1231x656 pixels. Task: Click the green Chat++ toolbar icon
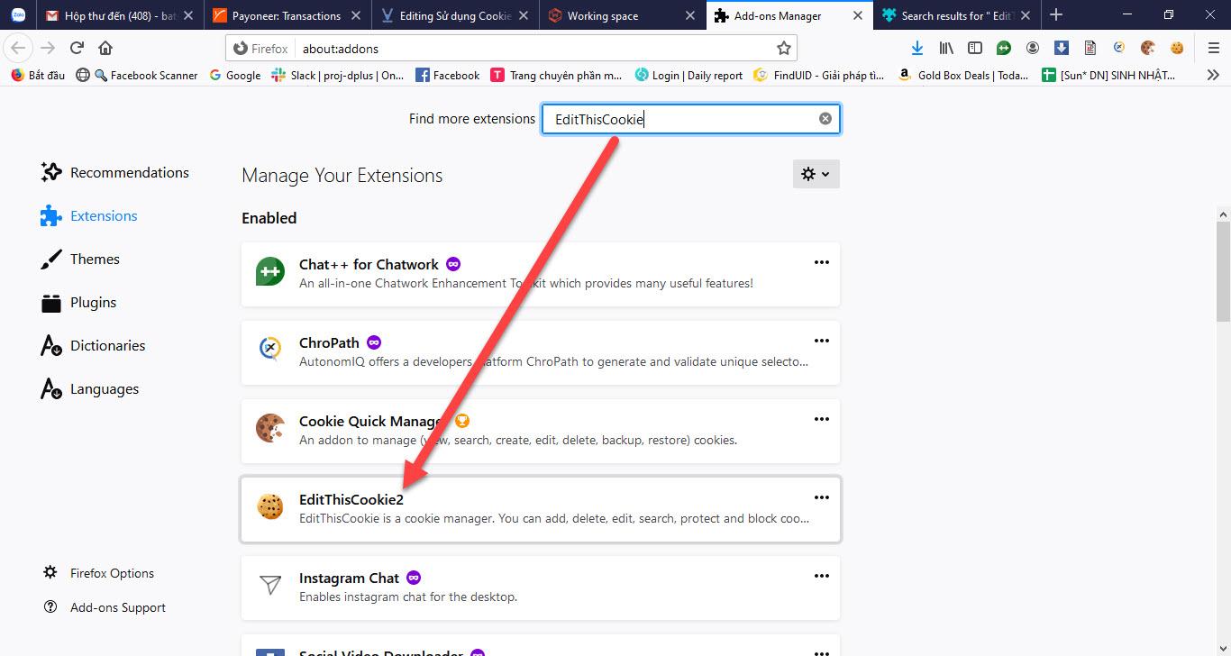[x=1004, y=48]
